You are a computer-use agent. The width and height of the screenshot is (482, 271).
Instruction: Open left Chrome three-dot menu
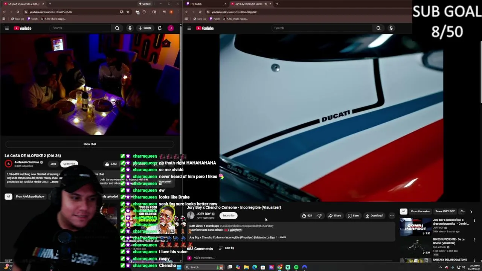pos(178,12)
